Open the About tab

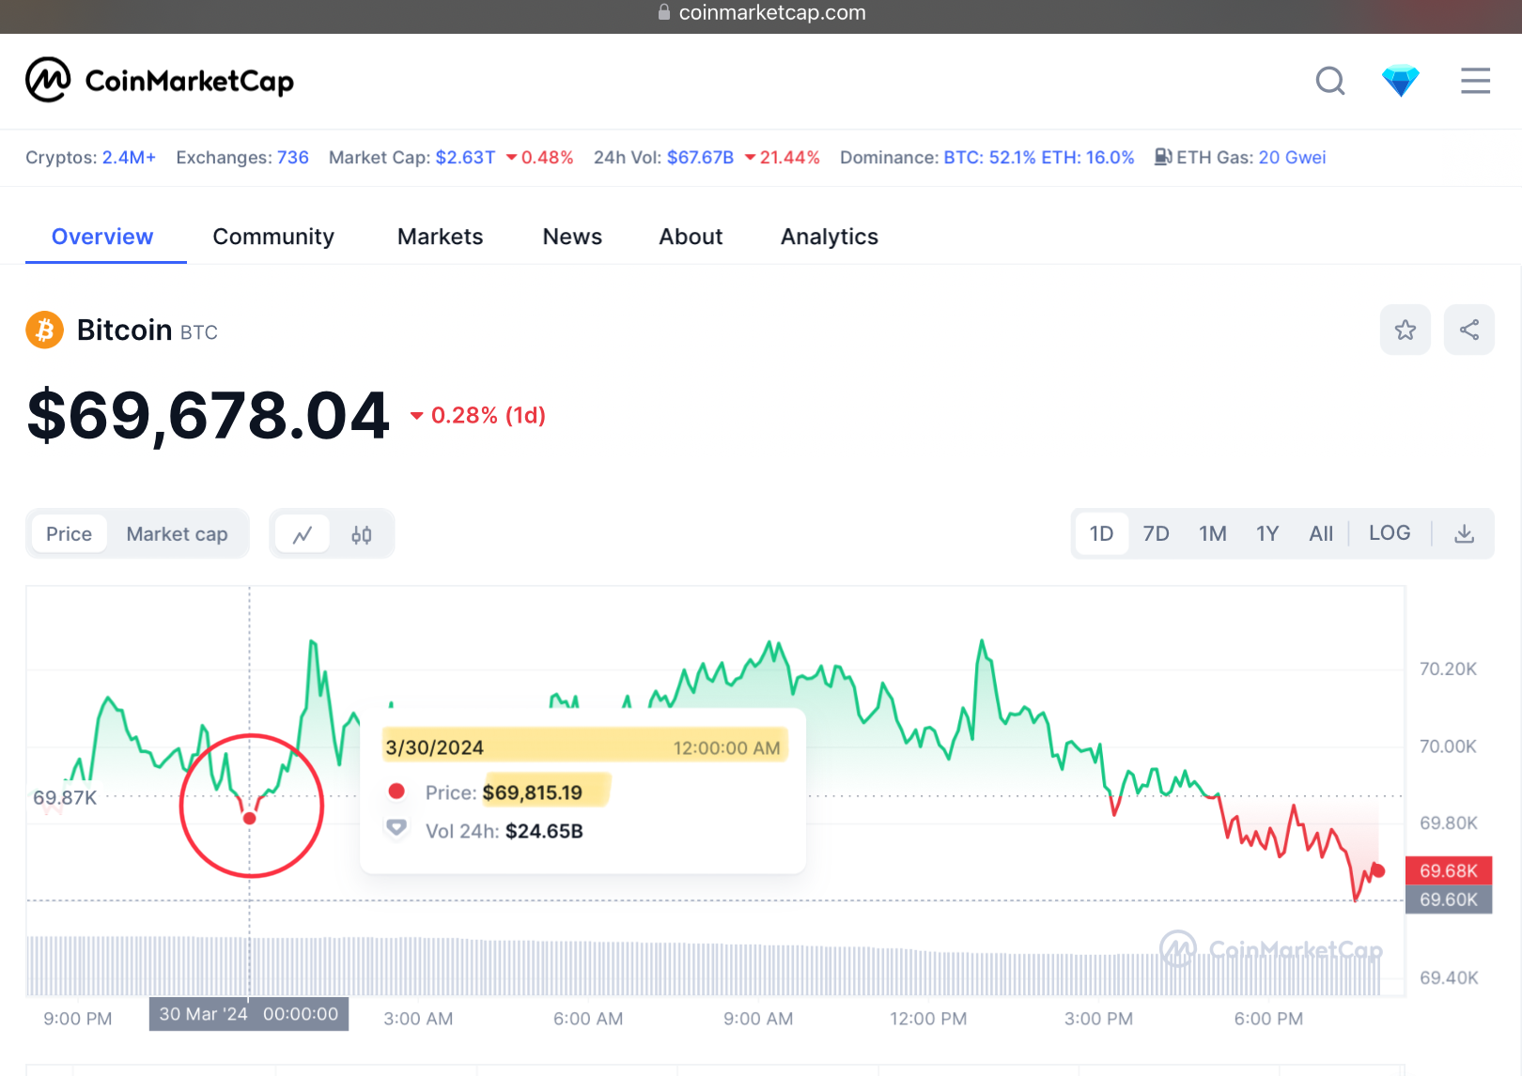tap(691, 237)
